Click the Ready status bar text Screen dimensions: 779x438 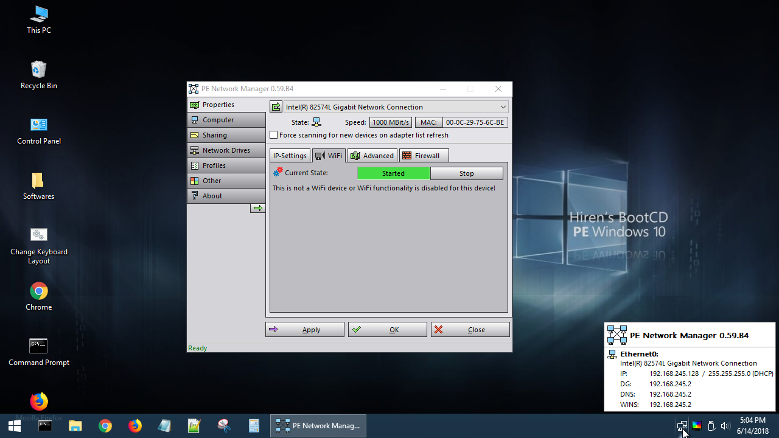coord(198,348)
